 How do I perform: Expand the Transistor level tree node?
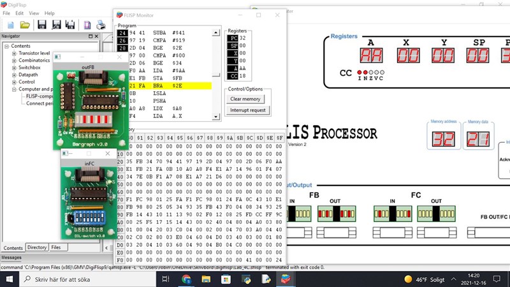(14, 54)
